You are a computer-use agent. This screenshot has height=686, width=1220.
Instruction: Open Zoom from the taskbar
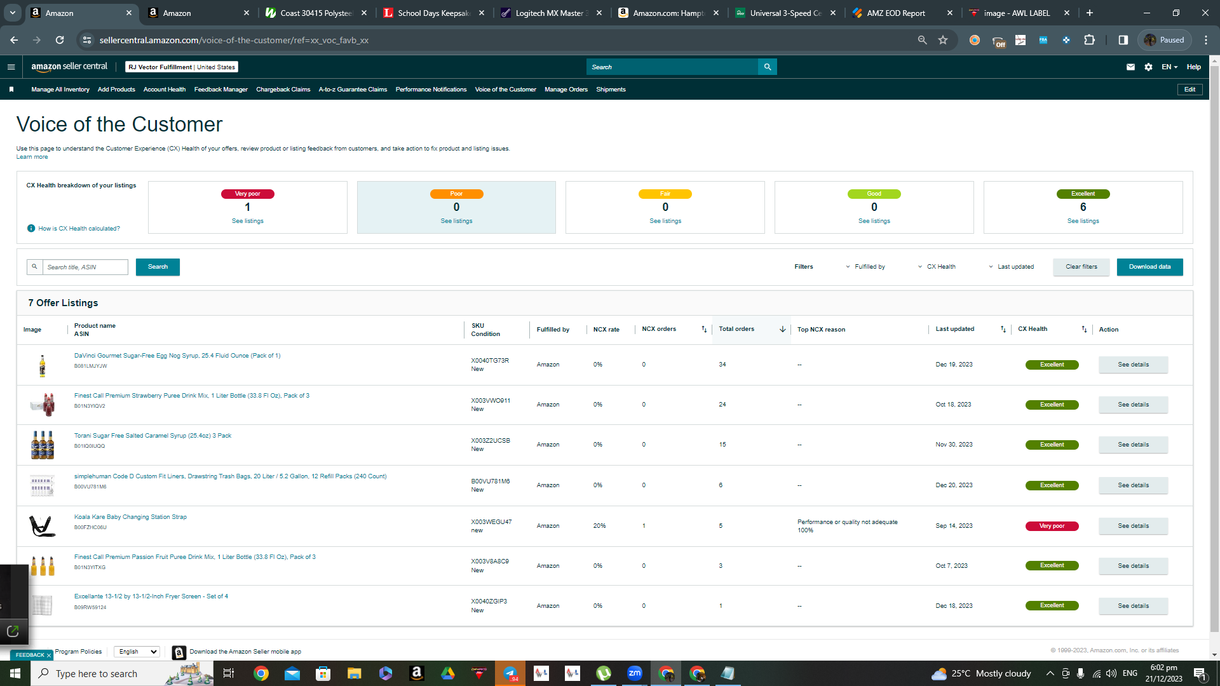635,673
